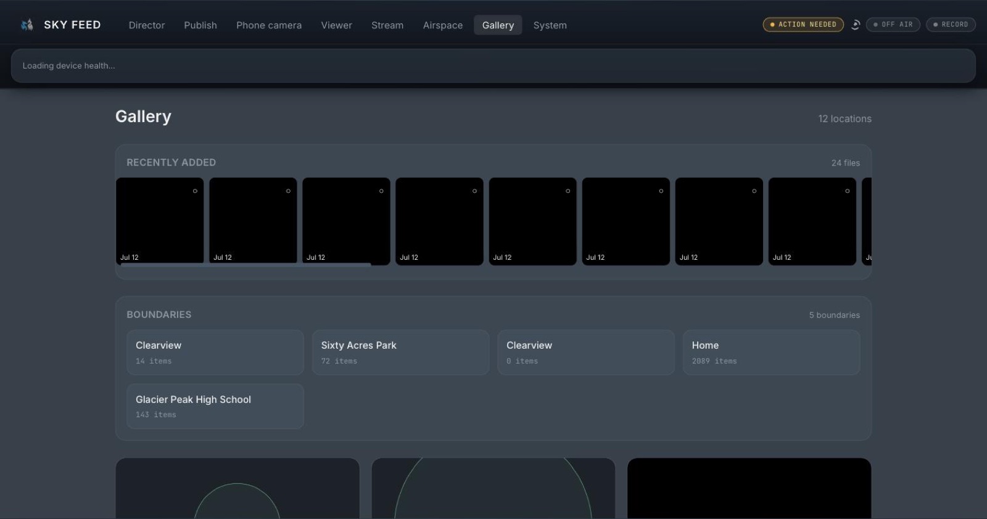Click the RECENTLY ADDED section heading
Screen dimensions: 987x519
[x=171, y=162]
